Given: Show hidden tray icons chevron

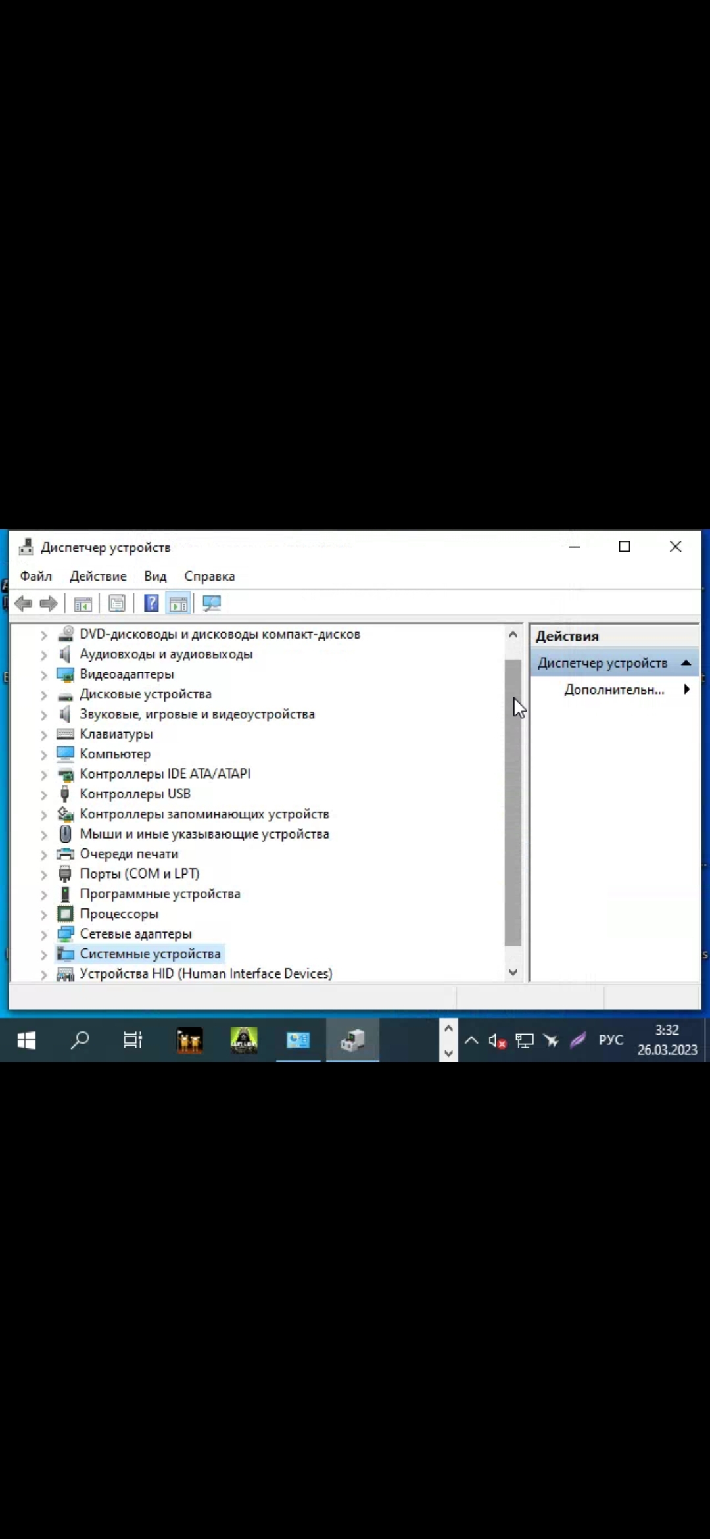Looking at the screenshot, I should 471,1040.
